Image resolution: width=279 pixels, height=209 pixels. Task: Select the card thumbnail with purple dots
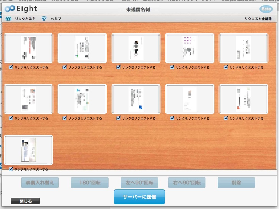[190, 48]
